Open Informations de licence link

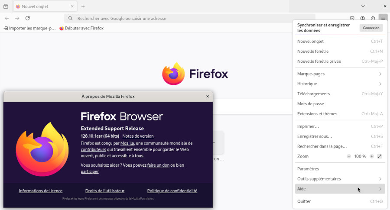pyautogui.click(x=41, y=191)
